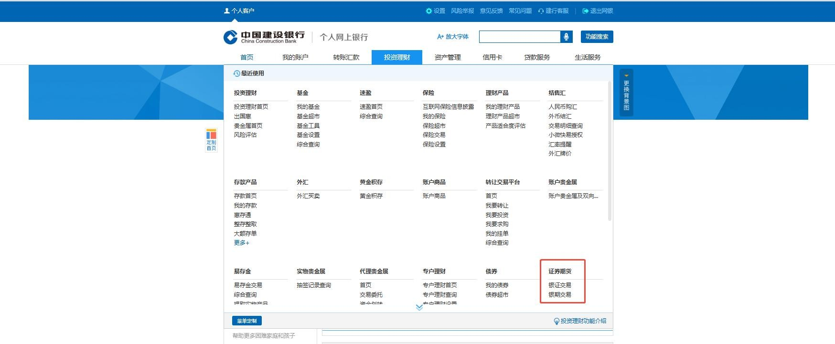Viewport: 835px width, 344px height.
Task: Open 投资理财首页 link
Action: tap(251, 107)
